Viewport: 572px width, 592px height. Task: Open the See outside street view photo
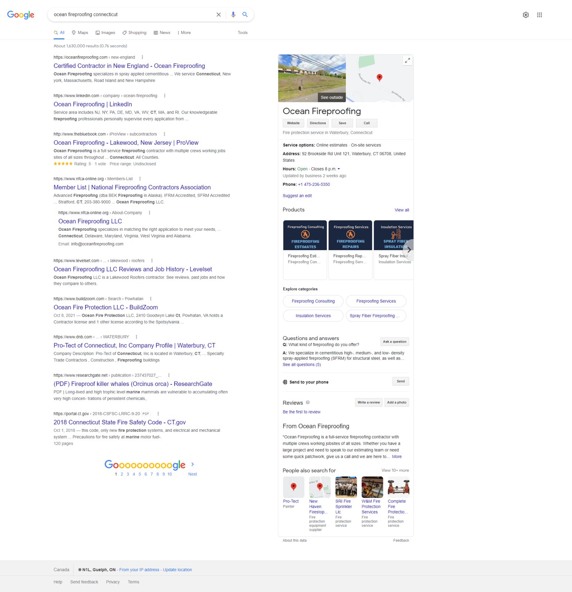pos(312,78)
